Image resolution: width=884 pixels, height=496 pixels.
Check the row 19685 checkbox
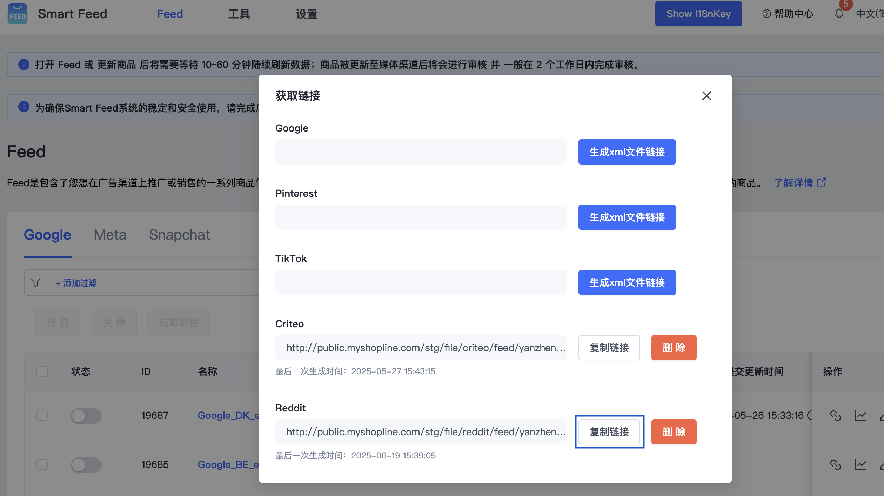(x=42, y=464)
